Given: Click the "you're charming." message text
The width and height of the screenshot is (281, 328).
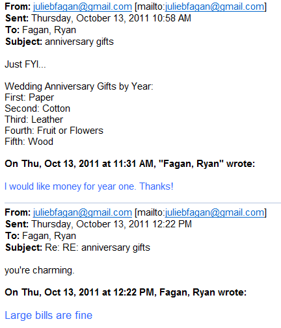Looking at the screenshot, I should [x=40, y=270].
